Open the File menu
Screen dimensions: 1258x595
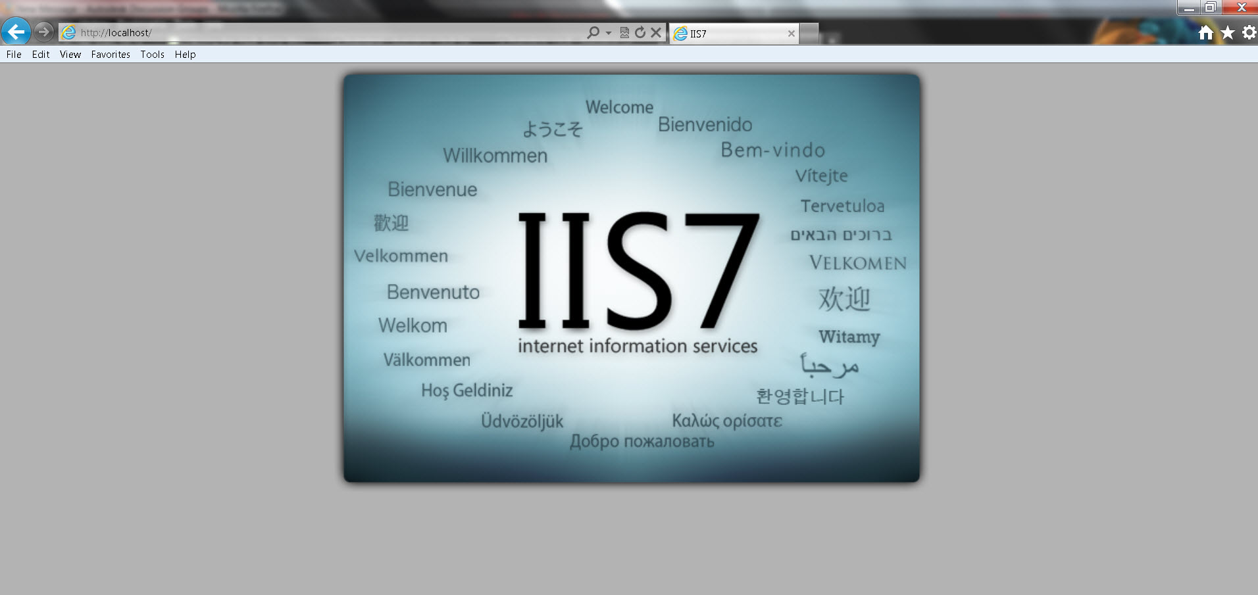click(14, 55)
